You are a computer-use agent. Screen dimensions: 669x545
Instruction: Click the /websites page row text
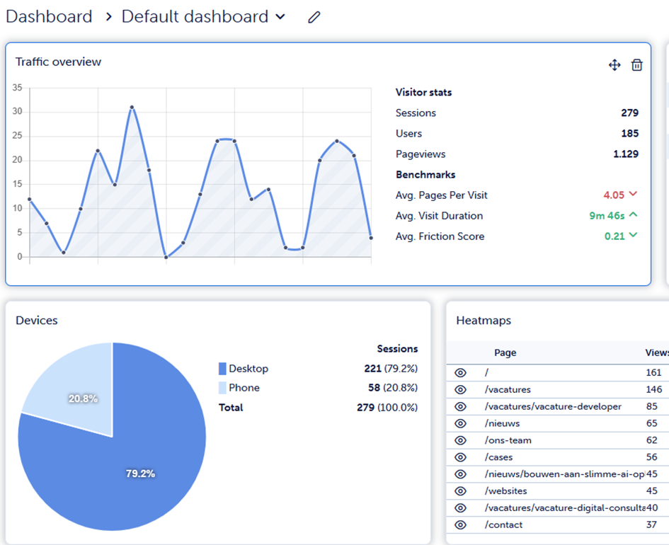tap(506, 490)
